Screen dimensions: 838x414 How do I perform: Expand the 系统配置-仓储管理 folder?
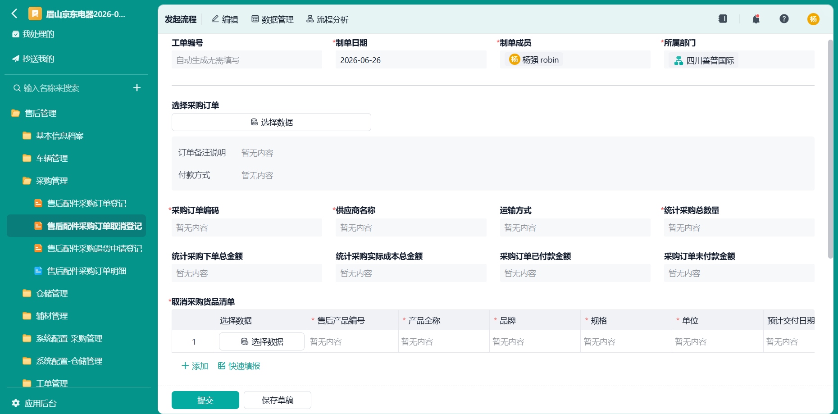(27, 361)
